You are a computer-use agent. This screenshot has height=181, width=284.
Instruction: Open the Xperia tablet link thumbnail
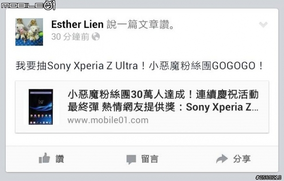click(41, 107)
